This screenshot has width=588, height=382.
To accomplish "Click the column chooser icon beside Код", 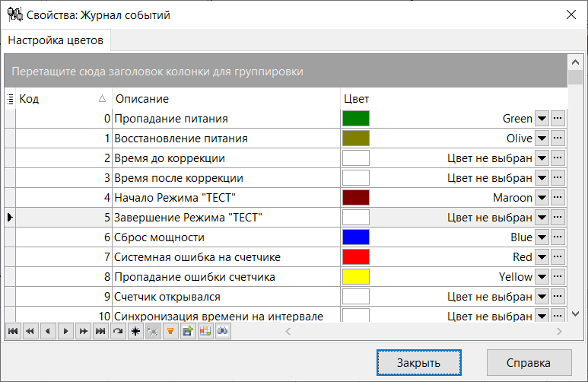I will click(10, 99).
